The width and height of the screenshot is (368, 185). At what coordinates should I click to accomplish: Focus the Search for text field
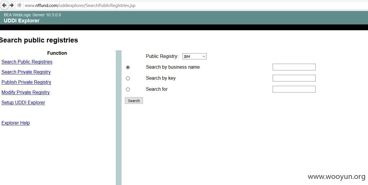click(x=294, y=89)
